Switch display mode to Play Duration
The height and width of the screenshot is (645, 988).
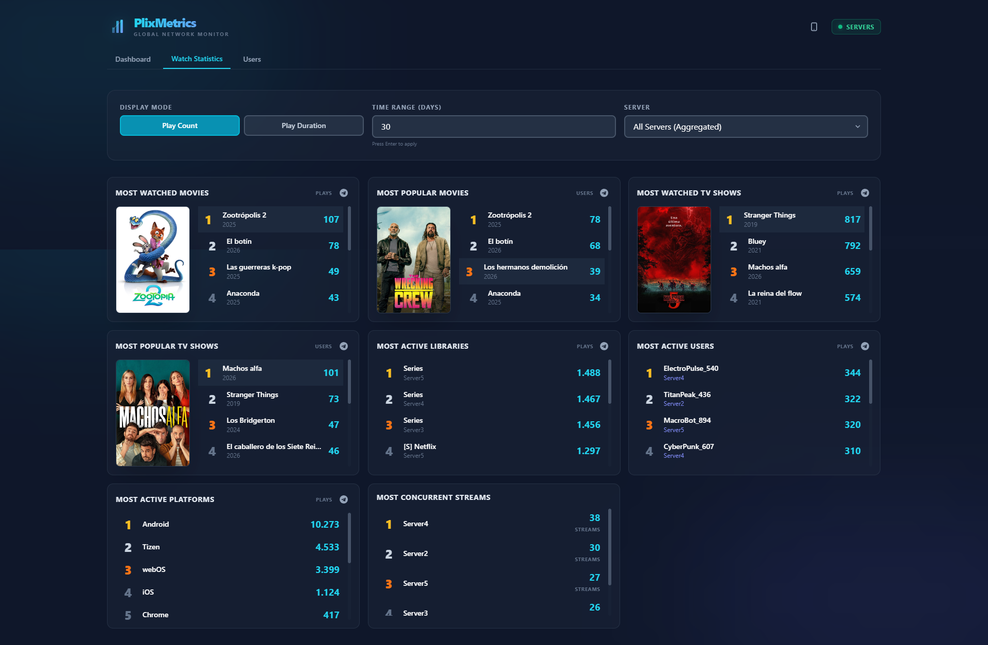[x=304, y=126]
